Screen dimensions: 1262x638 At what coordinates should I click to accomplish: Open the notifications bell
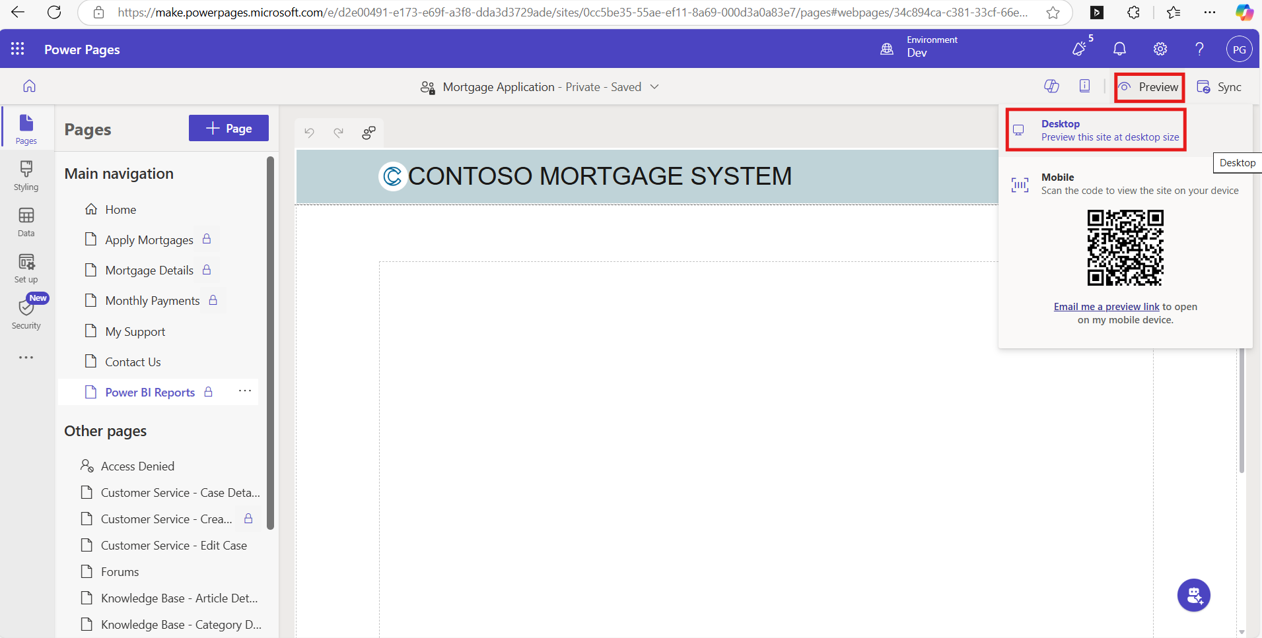pyautogui.click(x=1119, y=49)
